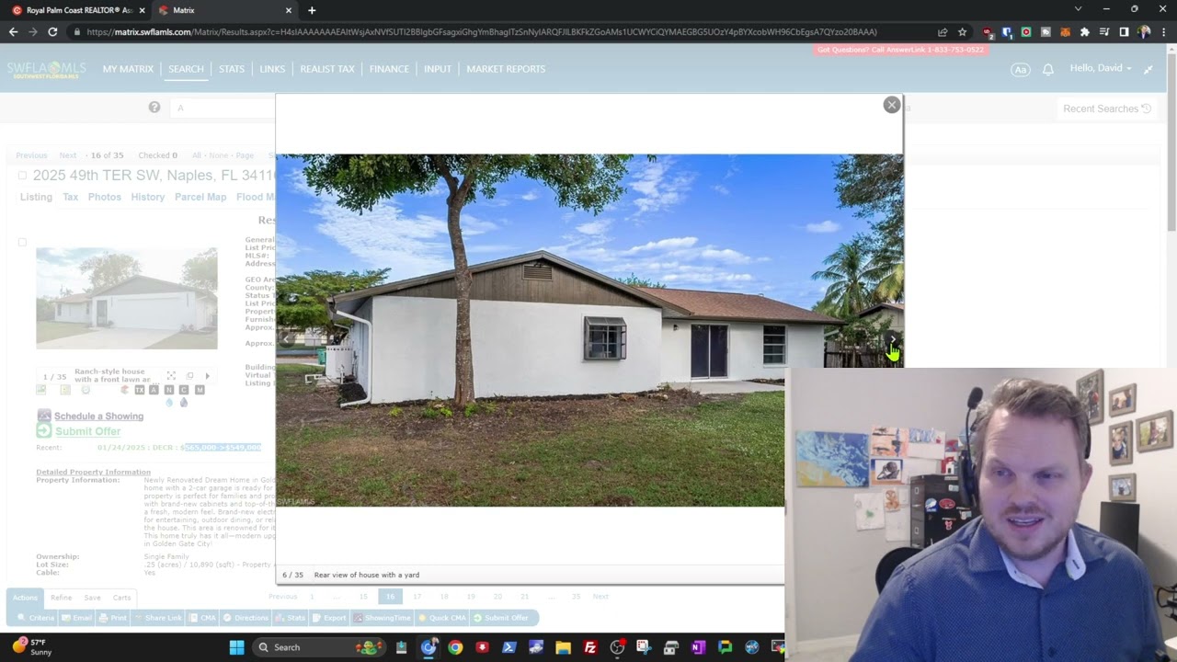Click the Quick CMA action button
Image resolution: width=1177 pixels, height=662 pixels.
[442, 618]
